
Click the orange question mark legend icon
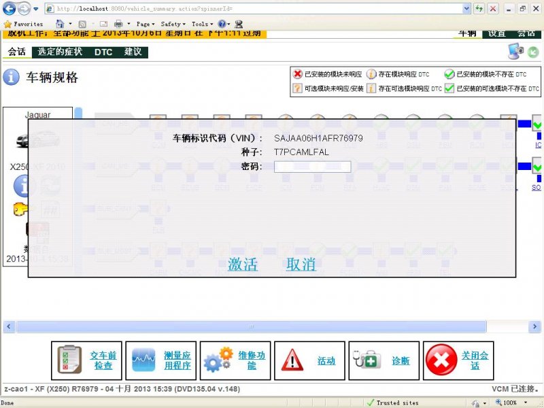(x=297, y=88)
